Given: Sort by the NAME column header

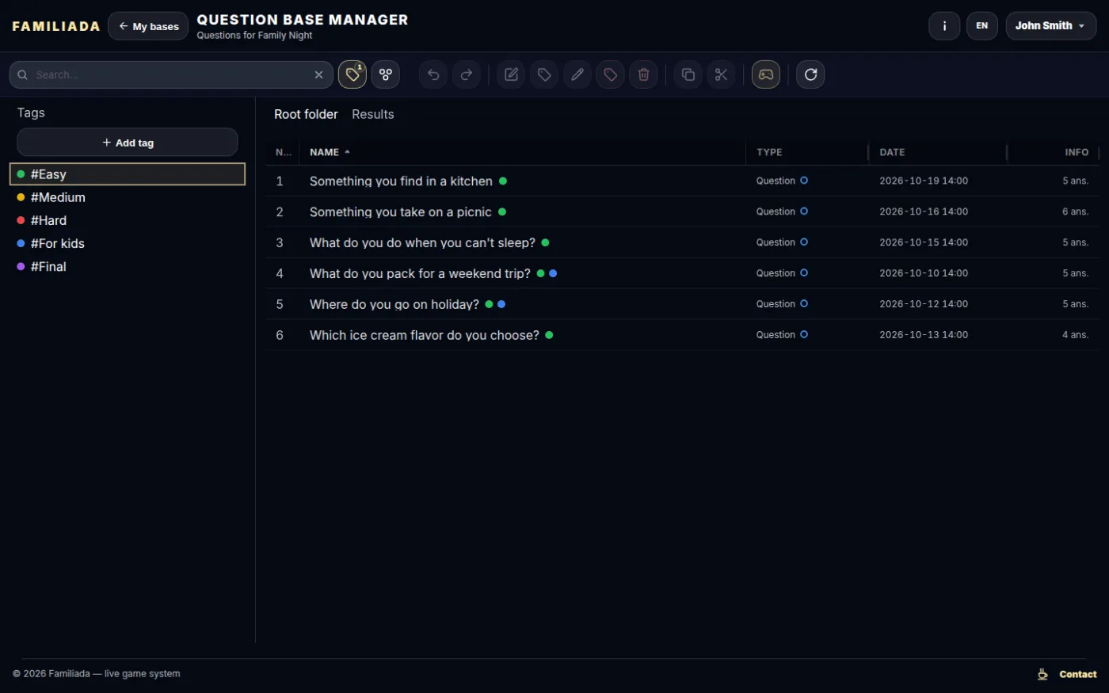Looking at the screenshot, I should [325, 152].
